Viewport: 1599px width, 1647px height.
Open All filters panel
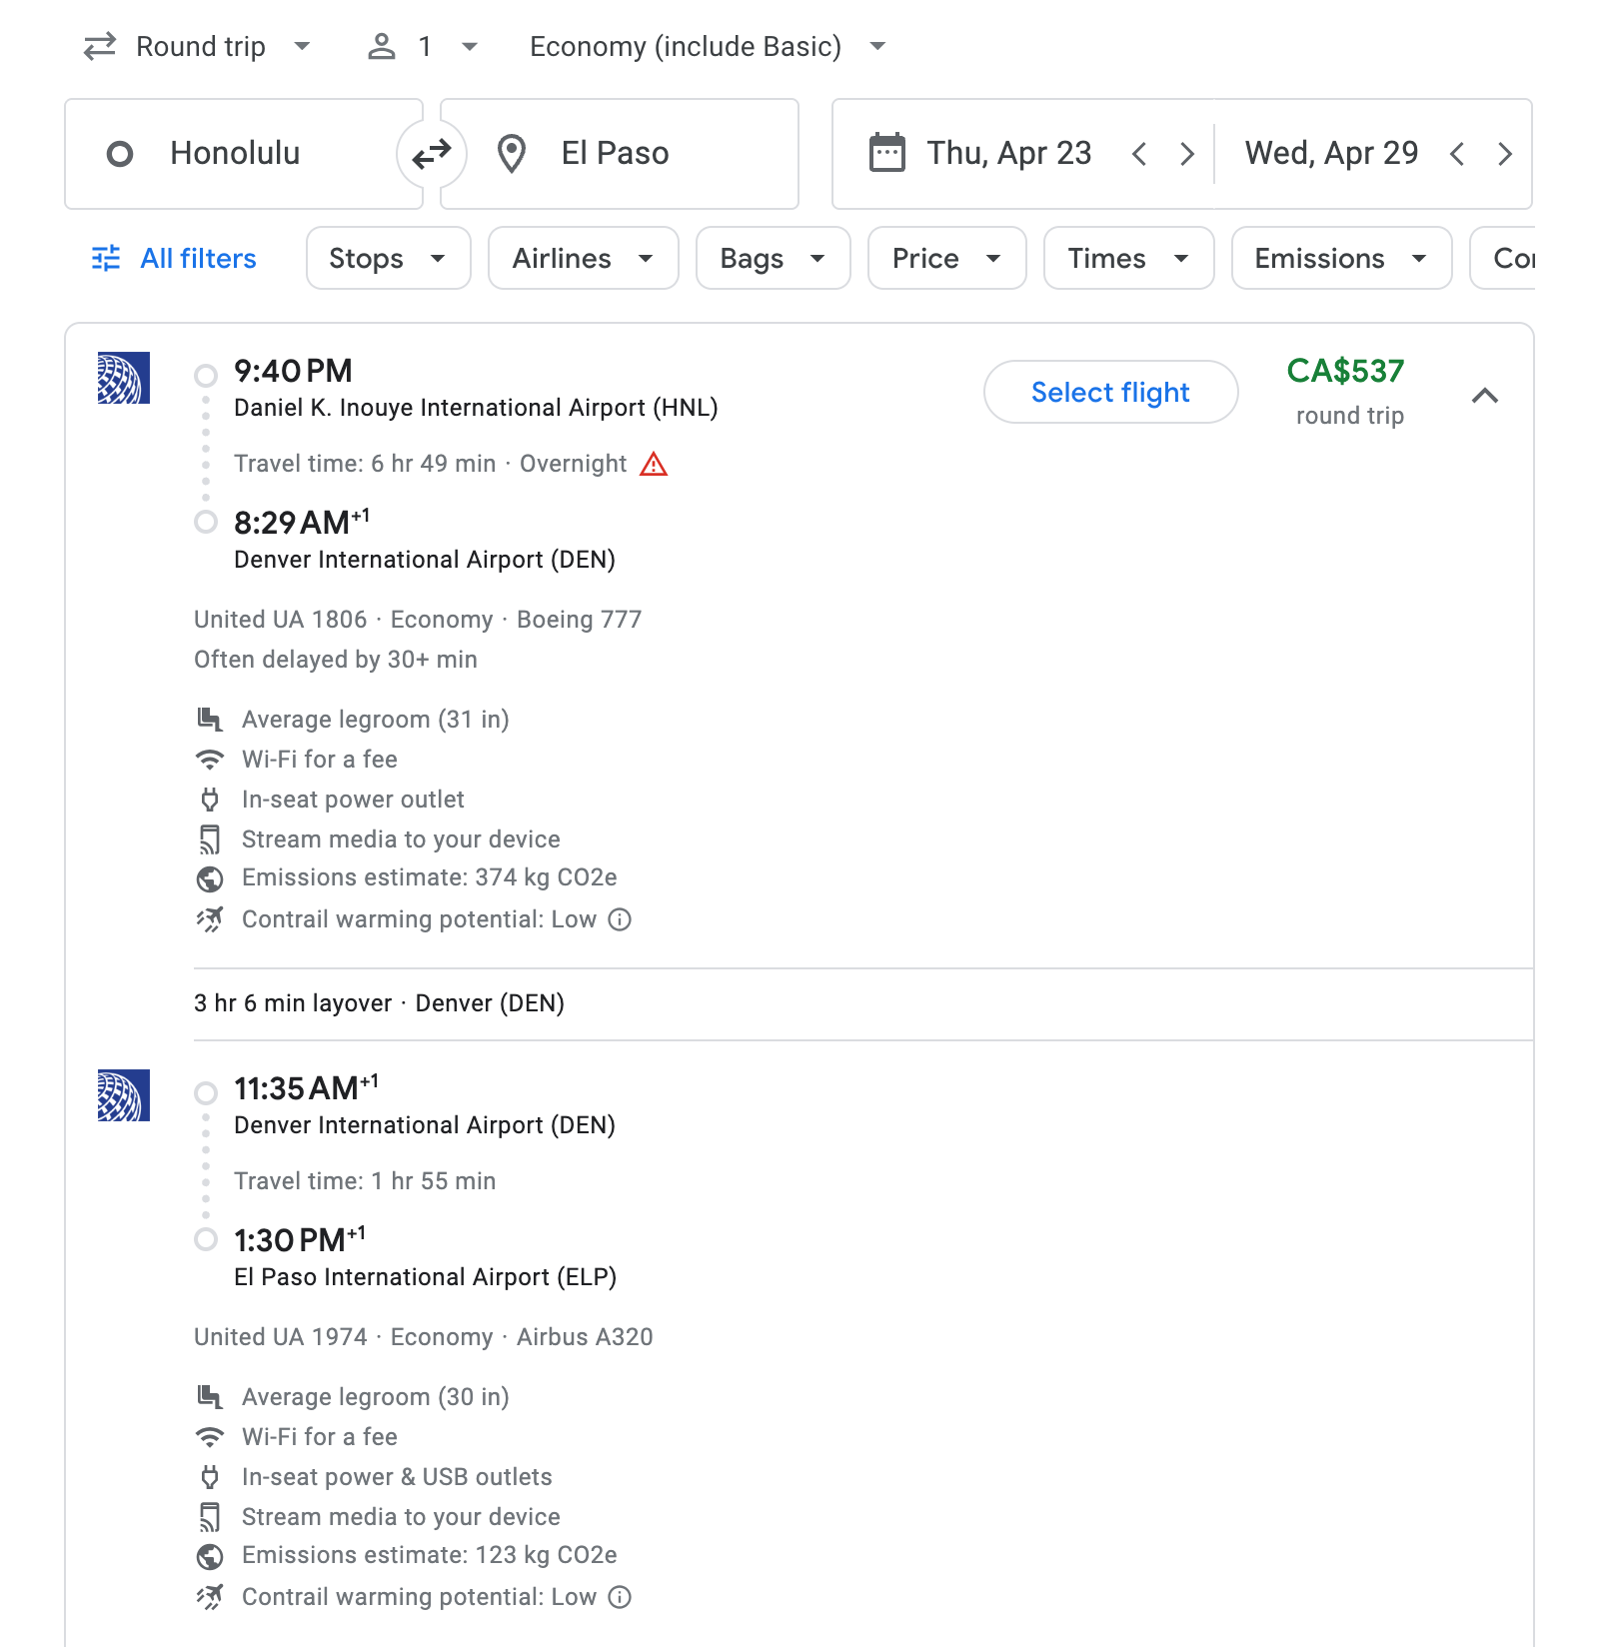(x=174, y=259)
